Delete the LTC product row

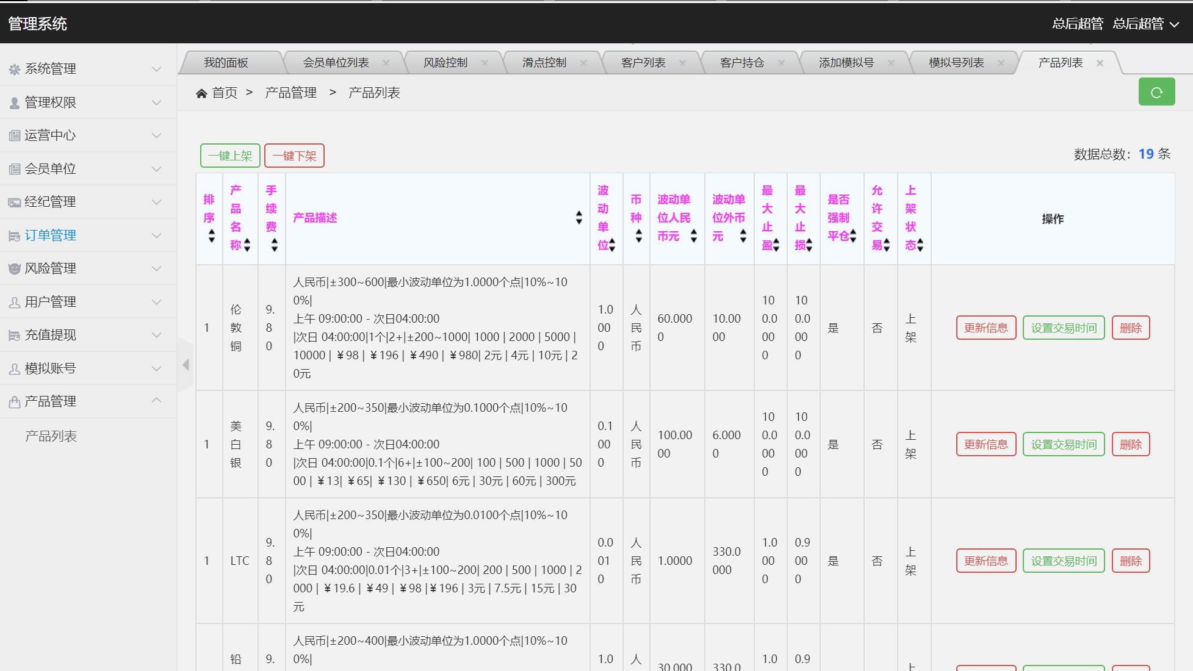pos(1131,561)
